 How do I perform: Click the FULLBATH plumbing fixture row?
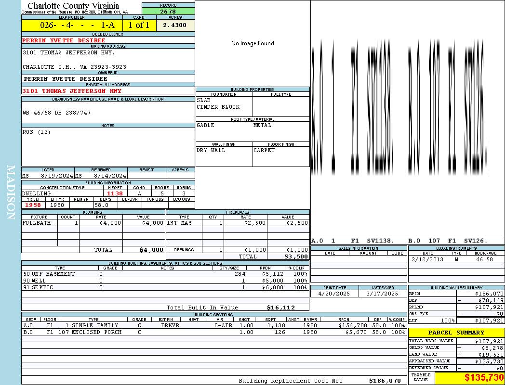click(x=93, y=223)
